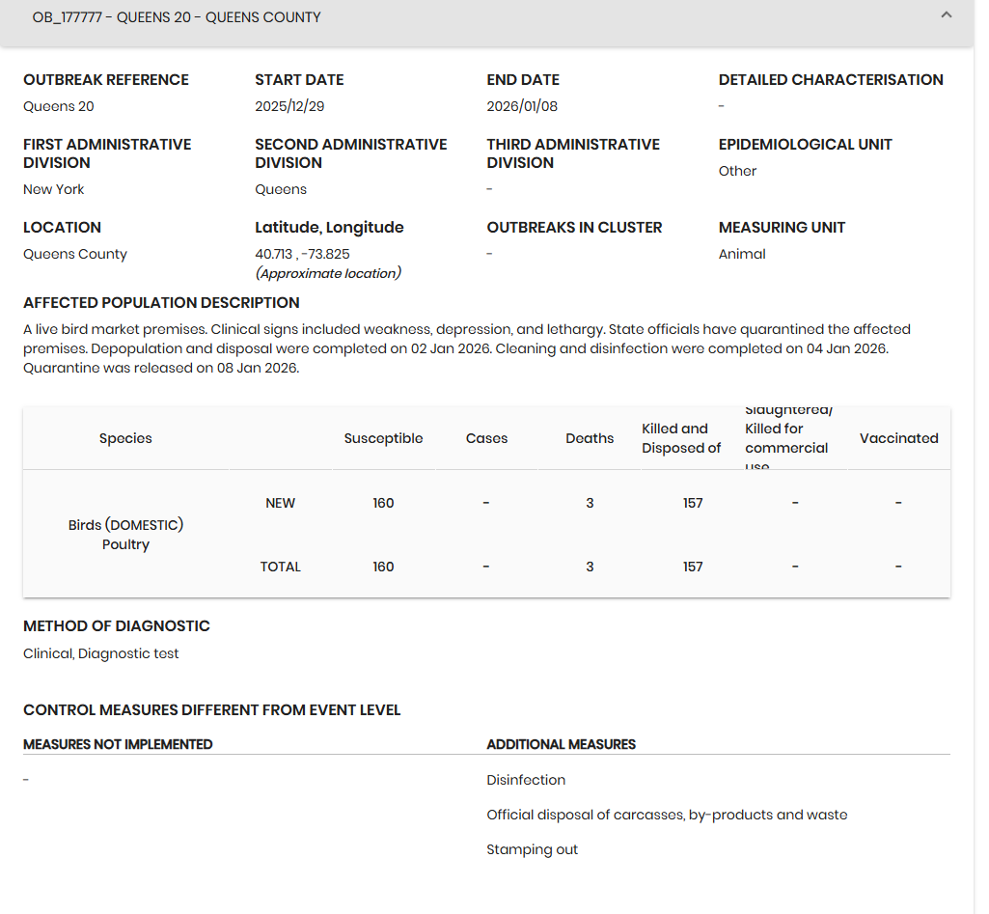Click Official disposal of carcasses measure
989x914 pixels.
point(667,815)
